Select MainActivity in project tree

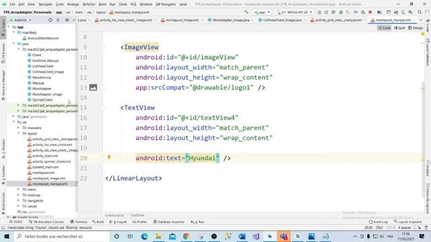[39, 77]
